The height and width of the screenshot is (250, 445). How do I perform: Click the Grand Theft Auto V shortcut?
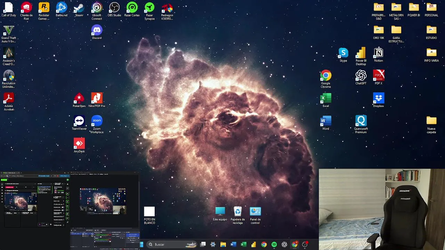click(x=9, y=34)
